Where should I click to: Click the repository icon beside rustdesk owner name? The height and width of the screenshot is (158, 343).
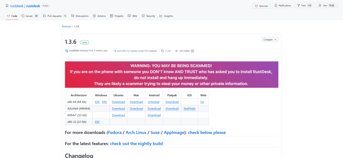[7, 6]
